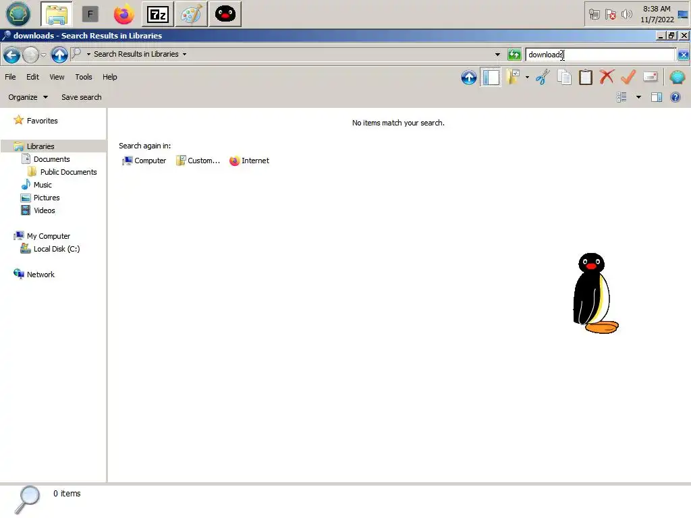Click the email/send toolbar icon
The width and height of the screenshot is (691, 518).
(x=650, y=78)
